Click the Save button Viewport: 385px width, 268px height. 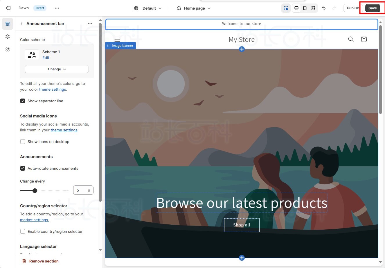click(x=373, y=8)
